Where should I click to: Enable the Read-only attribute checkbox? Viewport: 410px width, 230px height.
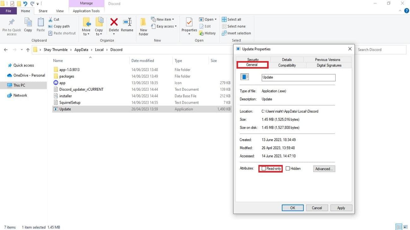[264, 169]
